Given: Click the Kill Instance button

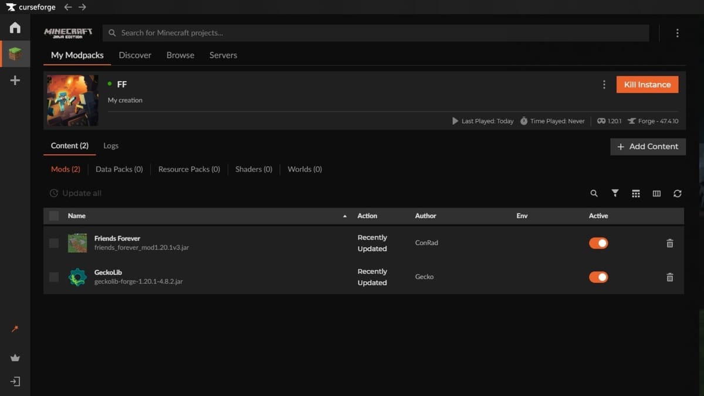Looking at the screenshot, I should [647, 84].
